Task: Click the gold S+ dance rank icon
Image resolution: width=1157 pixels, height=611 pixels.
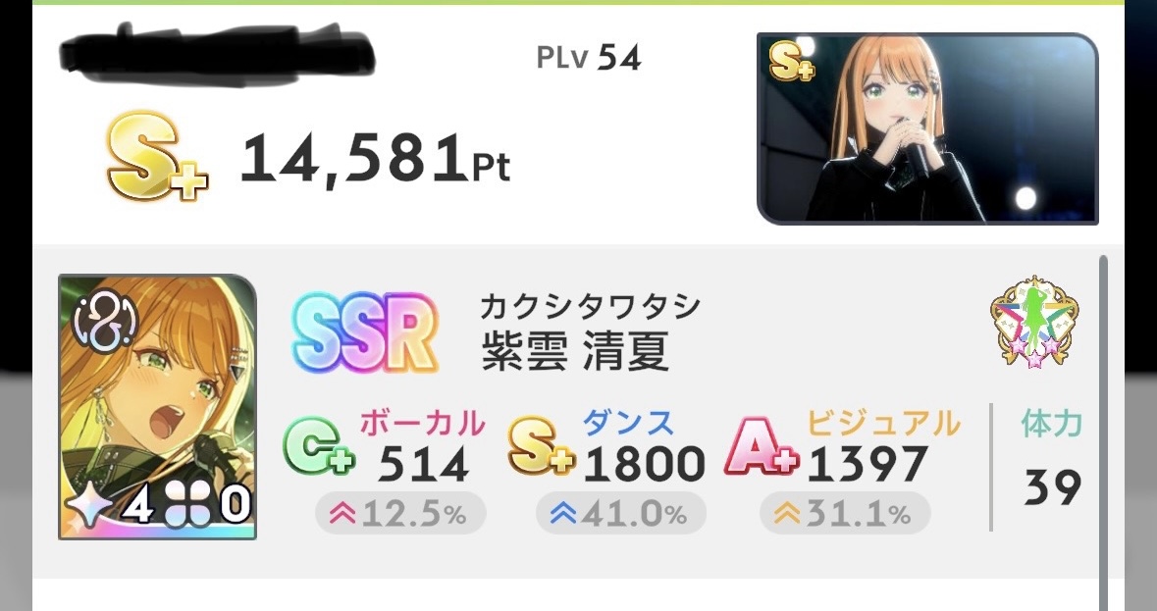Action: pos(541,446)
